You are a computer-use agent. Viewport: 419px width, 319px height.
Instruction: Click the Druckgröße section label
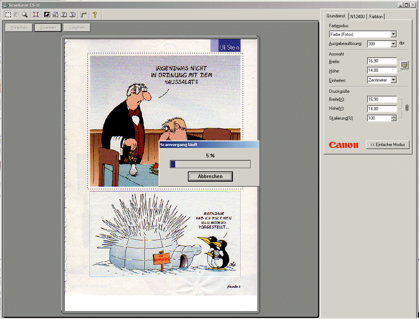pyautogui.click(x=339, y=91)
